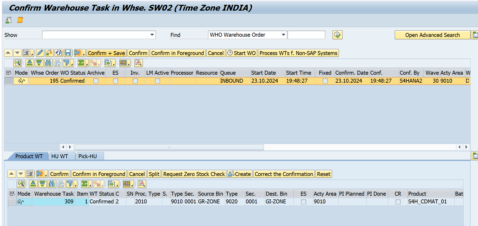
Task: Select the row marker for warehouse order 195
Action: pyautogui.click(x=9, y=81)
